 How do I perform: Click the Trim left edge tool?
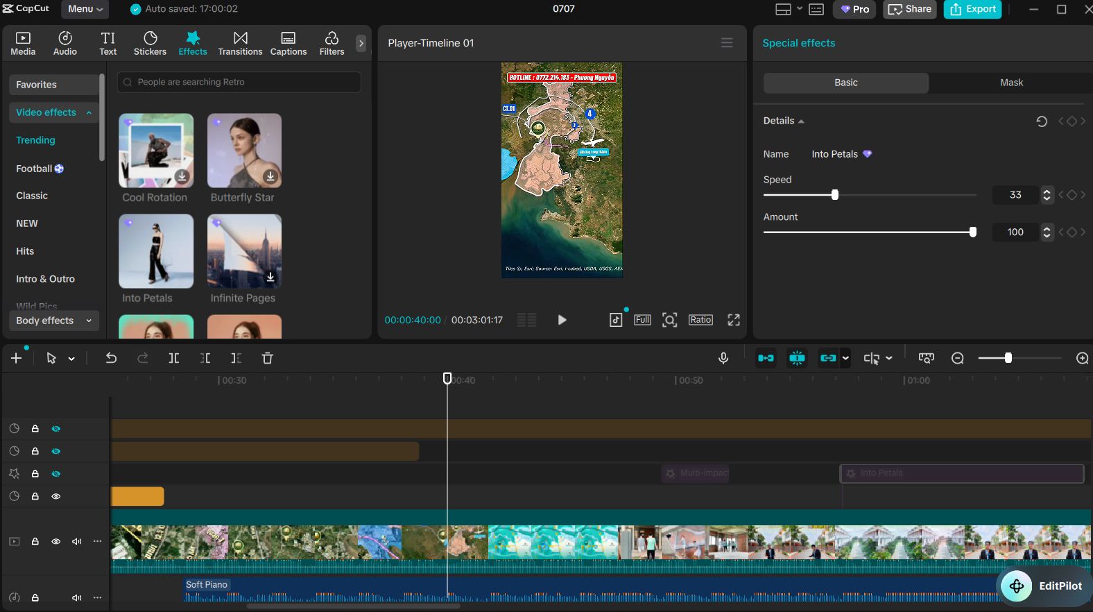coord(205,358)
